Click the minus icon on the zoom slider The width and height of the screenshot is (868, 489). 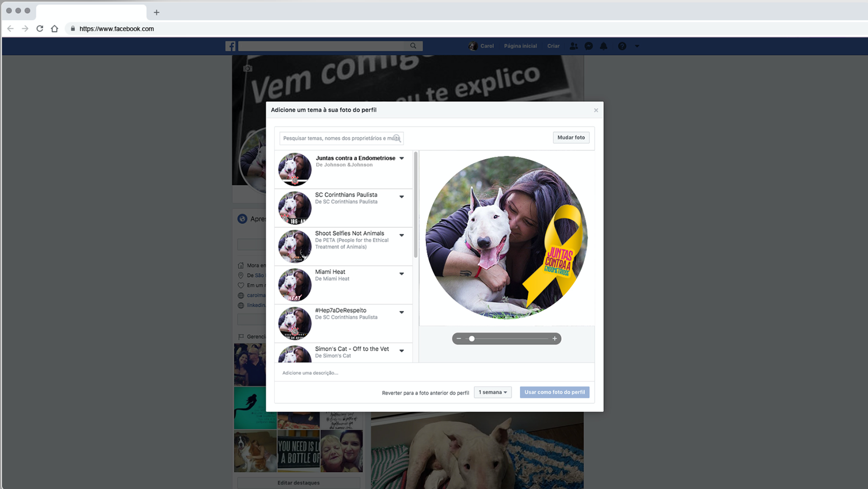pyautogui.click(x=459, y=339)
